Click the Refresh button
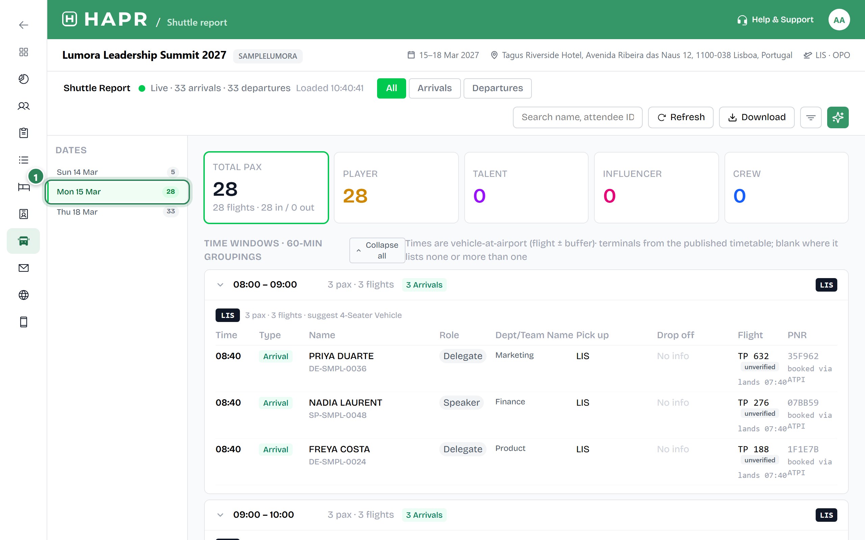 (681, 117)
